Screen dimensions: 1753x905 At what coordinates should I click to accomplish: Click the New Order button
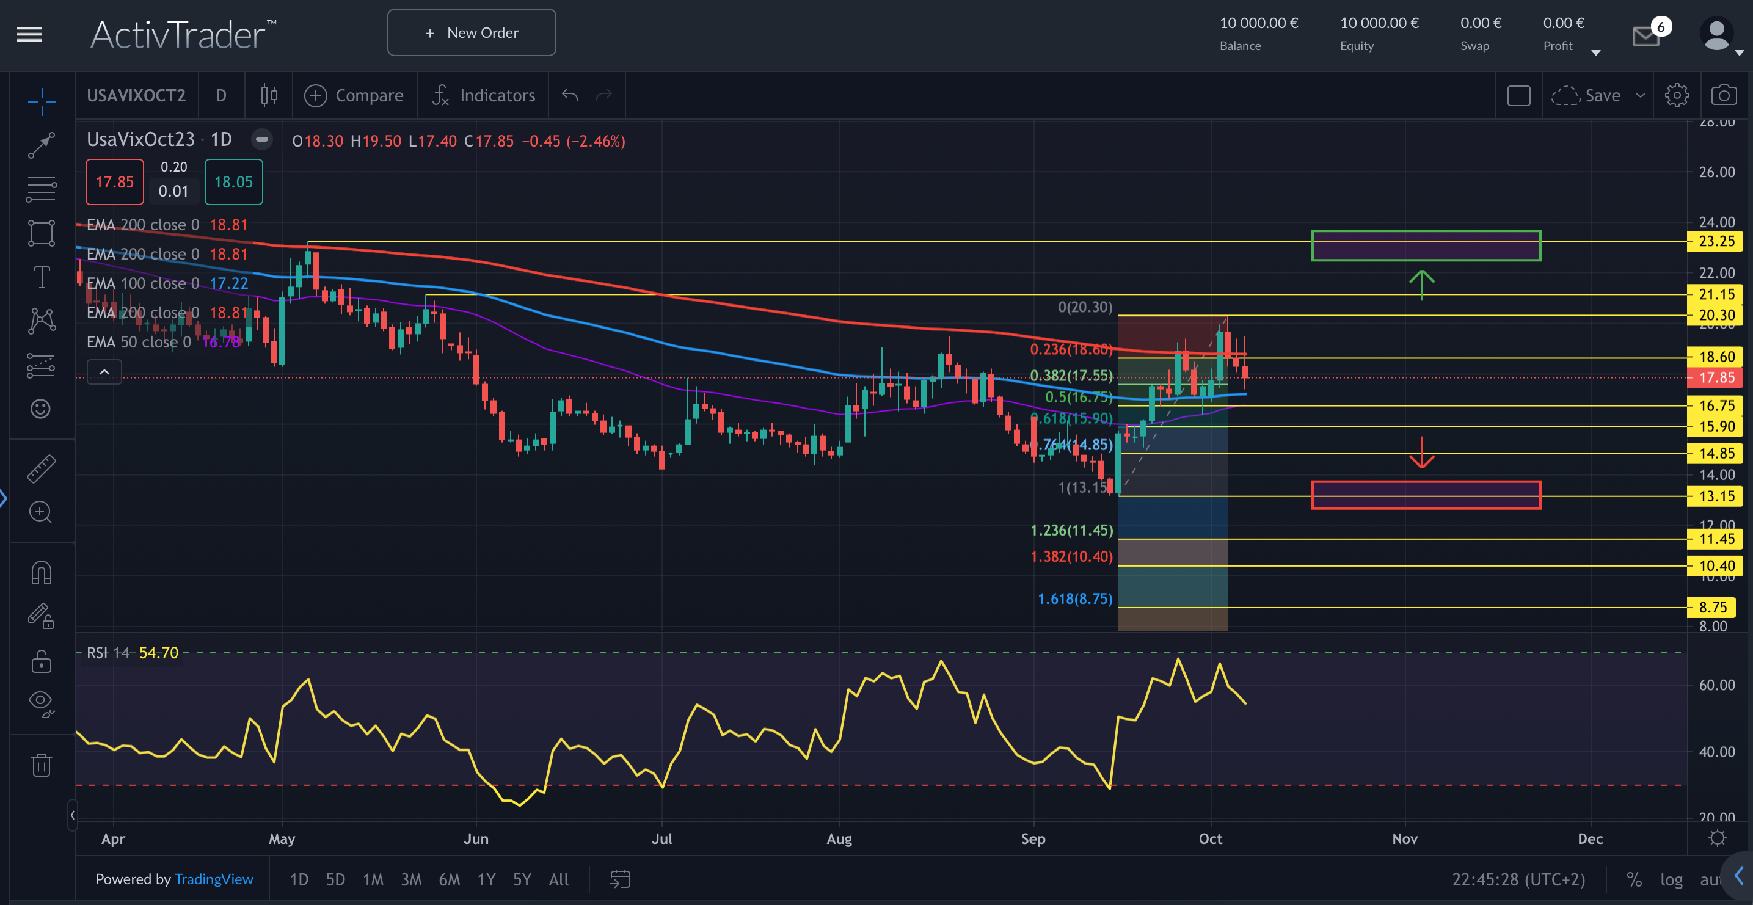471,32
